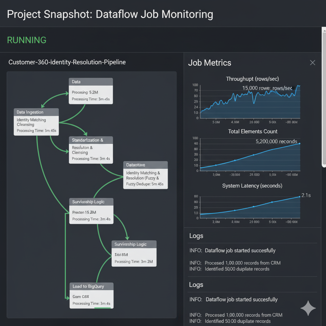Select Survivorship Logic node showing 8M
326x326 pixels.
[x=134, y=253]
